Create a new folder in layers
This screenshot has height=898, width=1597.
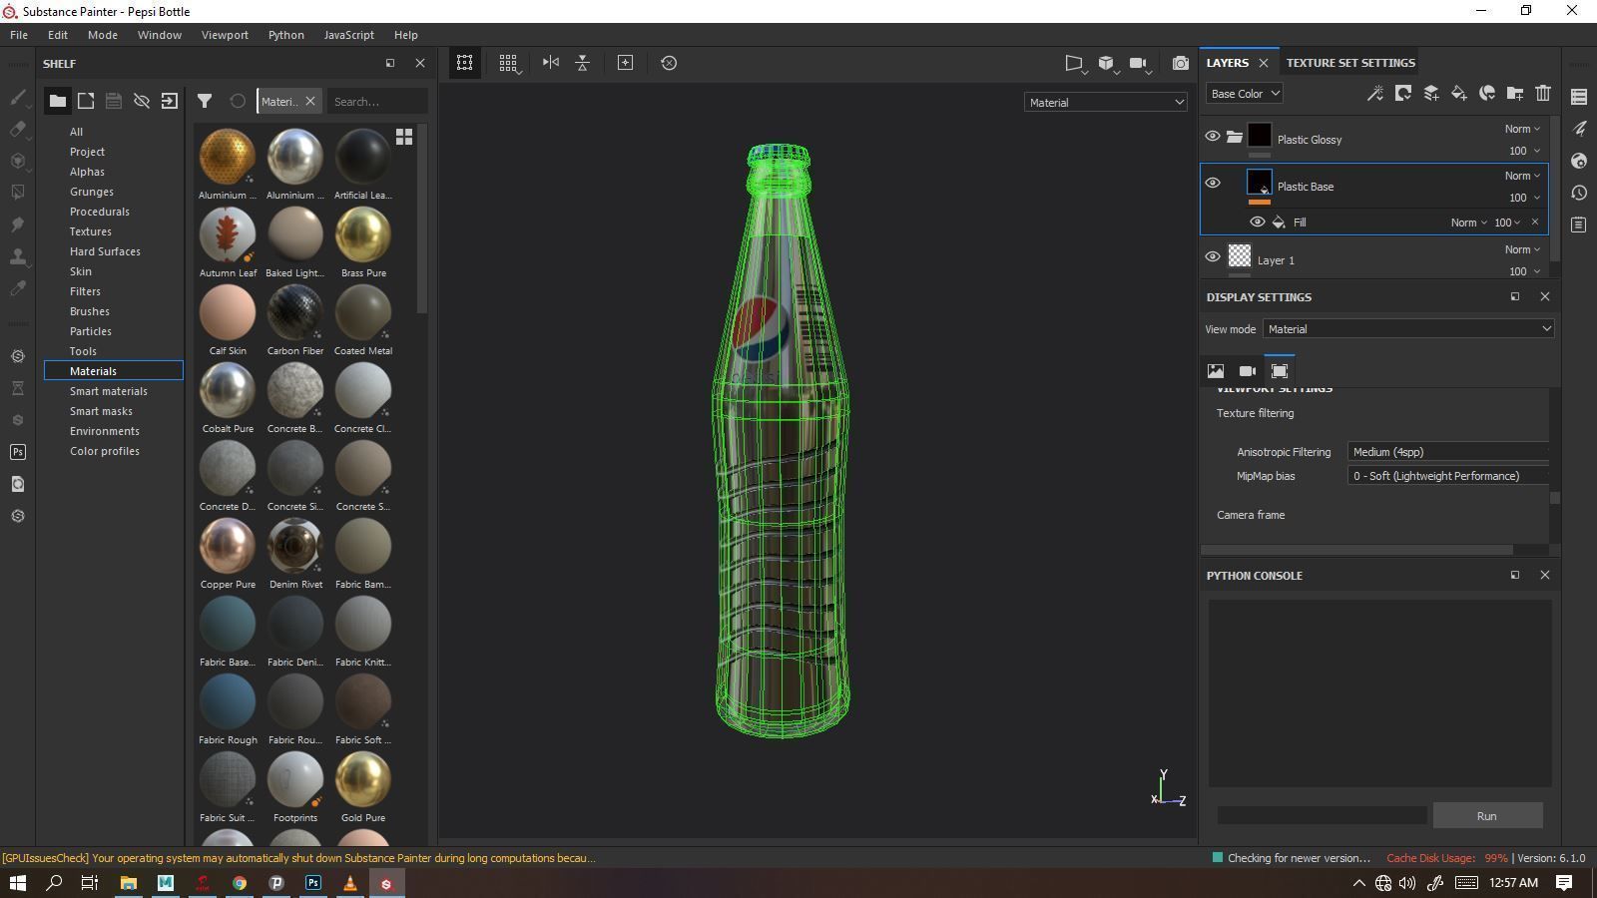click(x=1515, y=93)
